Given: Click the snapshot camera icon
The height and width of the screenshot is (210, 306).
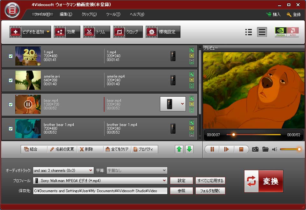Looking at the screenshot, I should (x=255, y=149).
